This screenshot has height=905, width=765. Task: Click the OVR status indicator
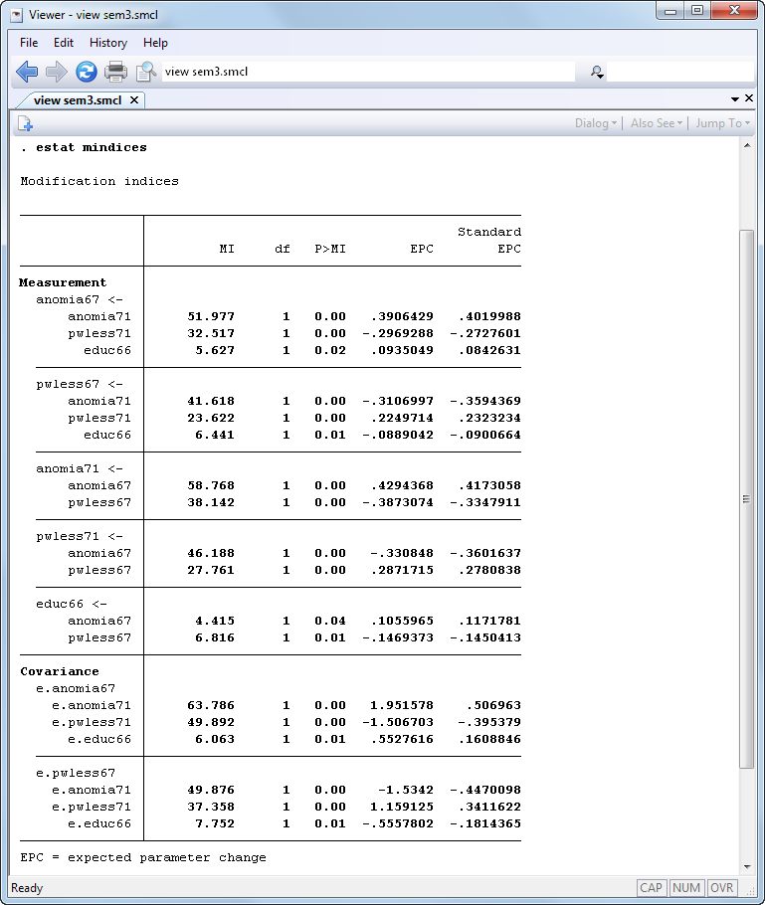pos(721,888)
